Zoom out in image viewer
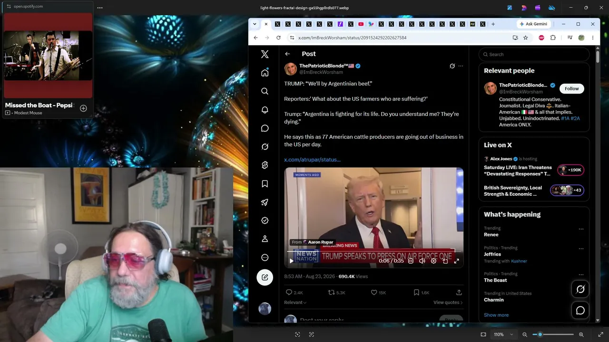The height and width of the screenshot is (342, 609). pyautogui.click(x=525, y=334)
